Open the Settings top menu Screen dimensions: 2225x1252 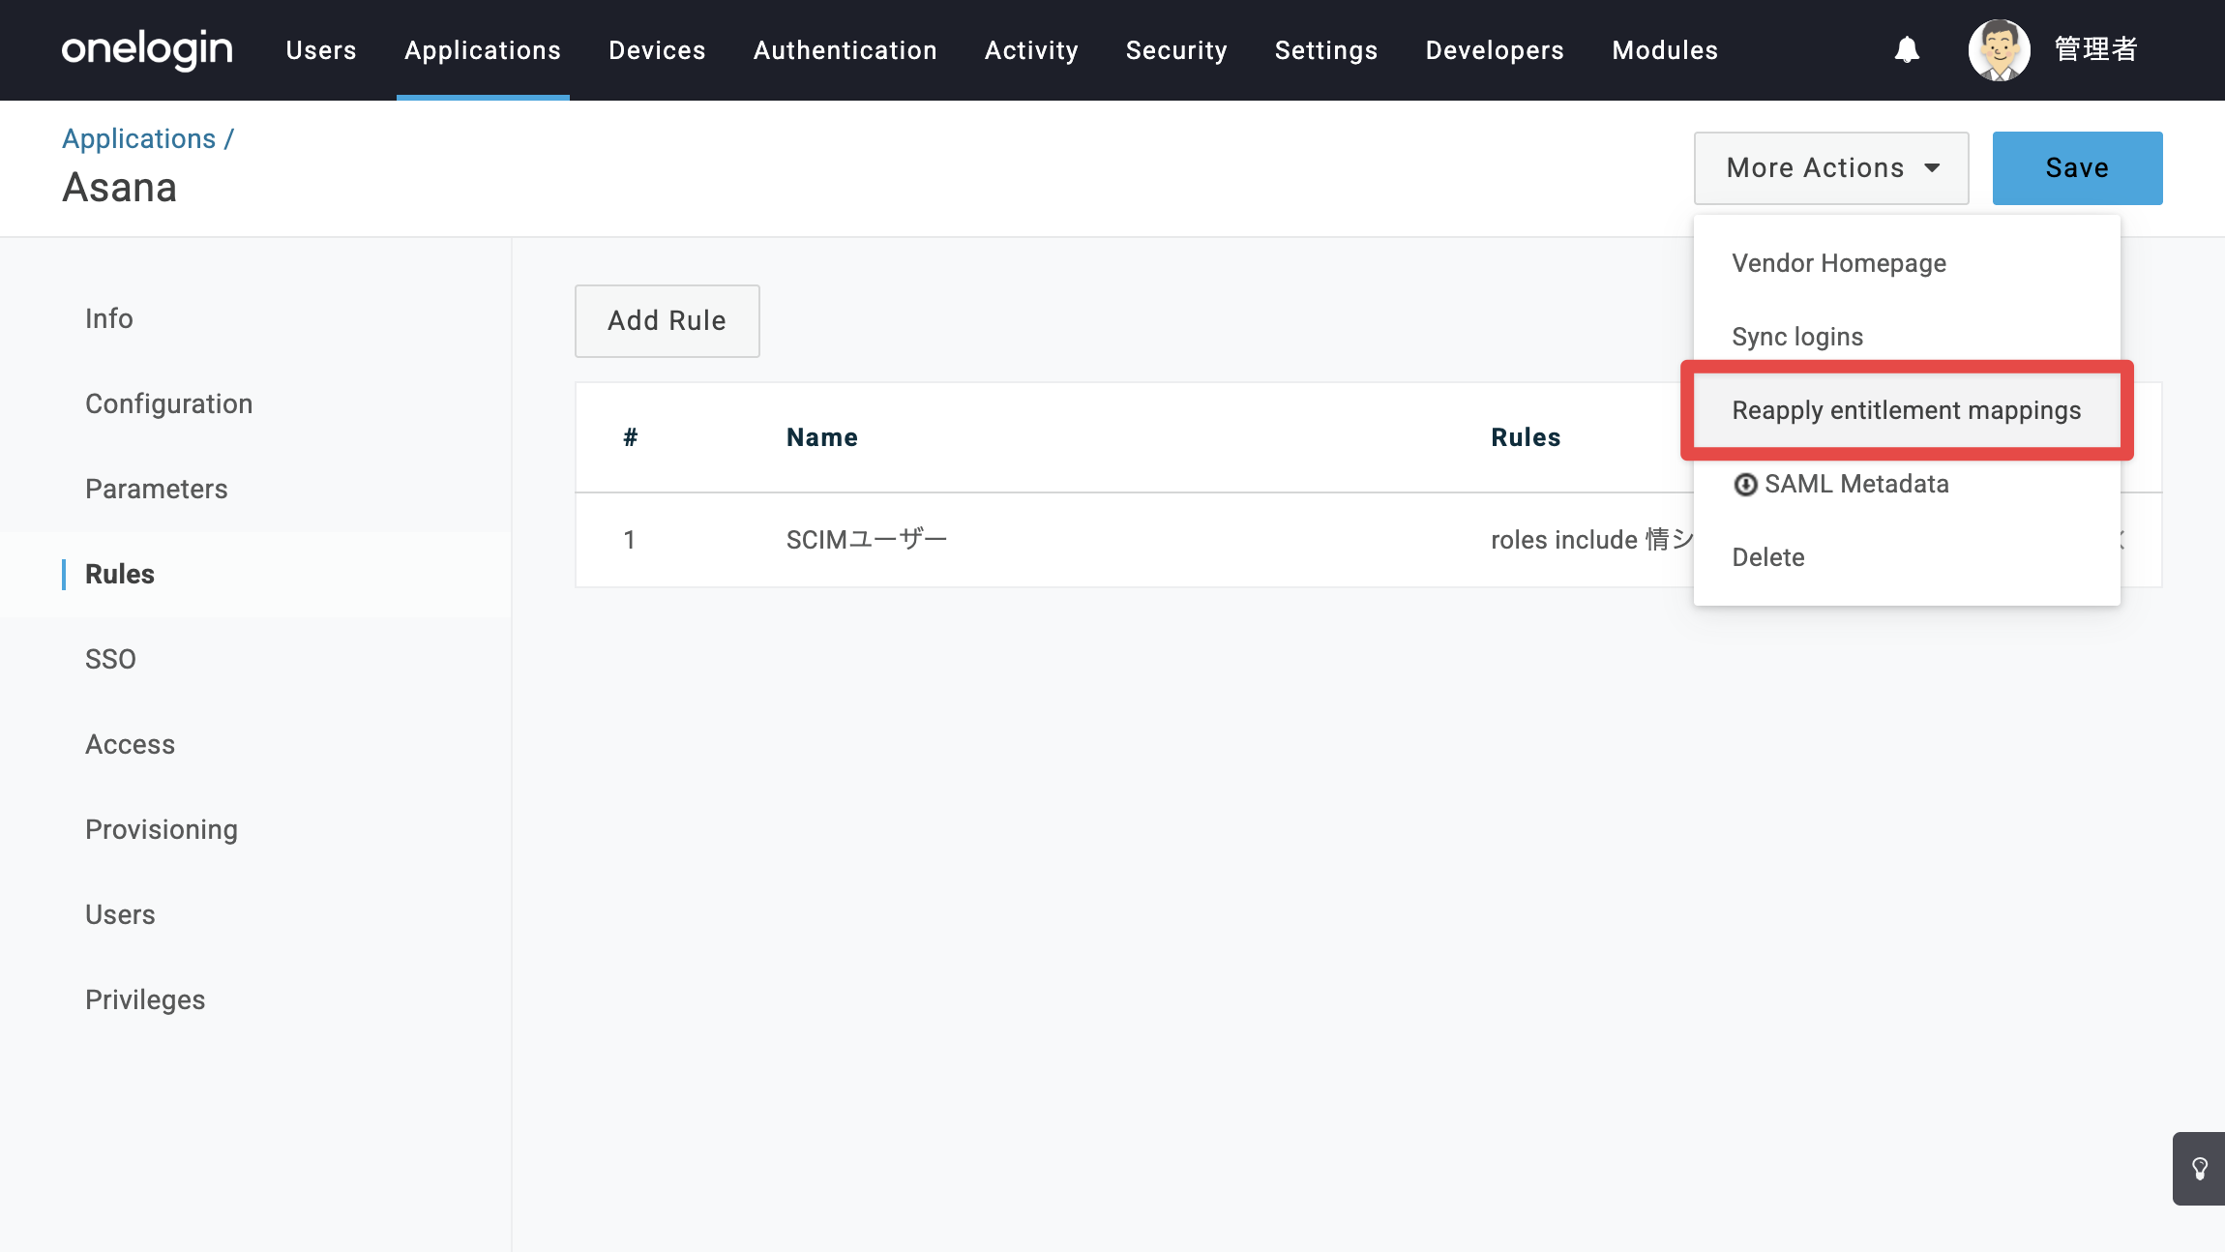tap(1326, 50)
